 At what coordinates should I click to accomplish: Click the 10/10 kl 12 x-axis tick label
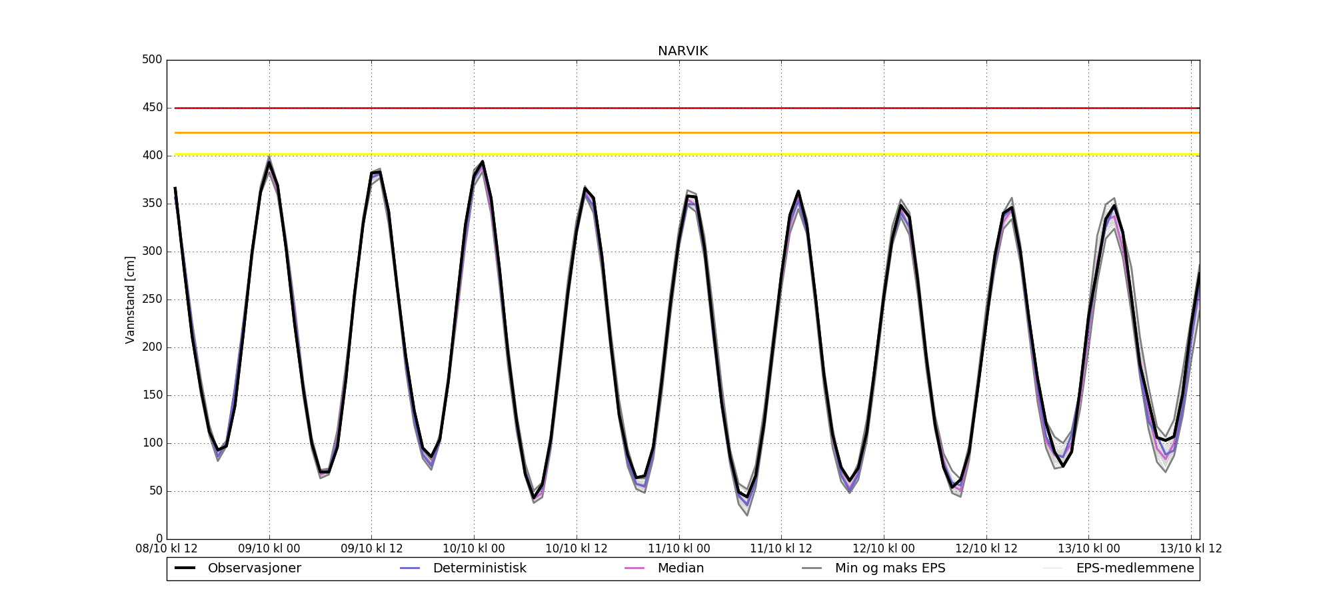click(577, 549)
